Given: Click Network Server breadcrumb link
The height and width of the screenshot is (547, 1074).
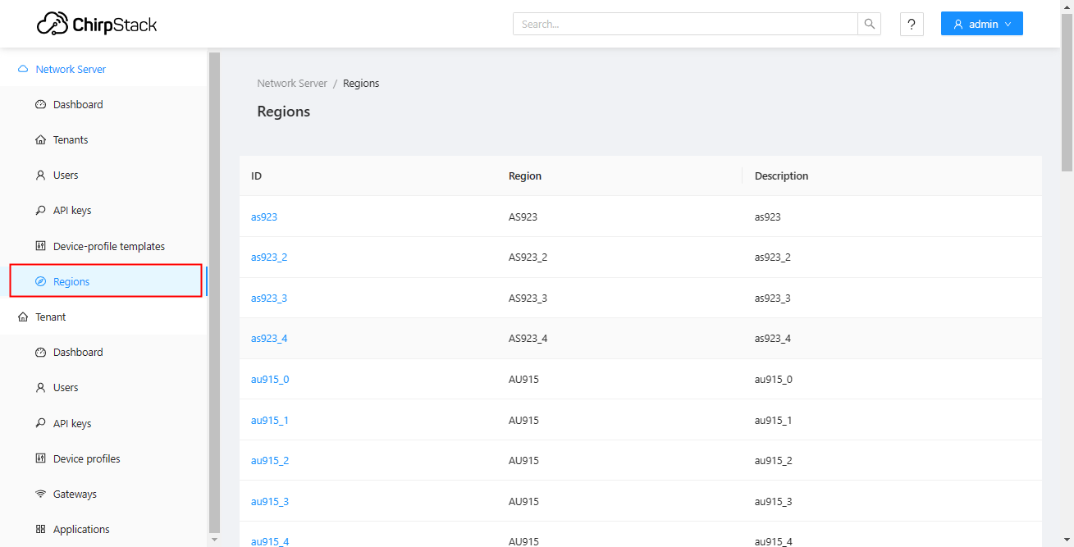Looking at the screenshot, I should point(292,84).
